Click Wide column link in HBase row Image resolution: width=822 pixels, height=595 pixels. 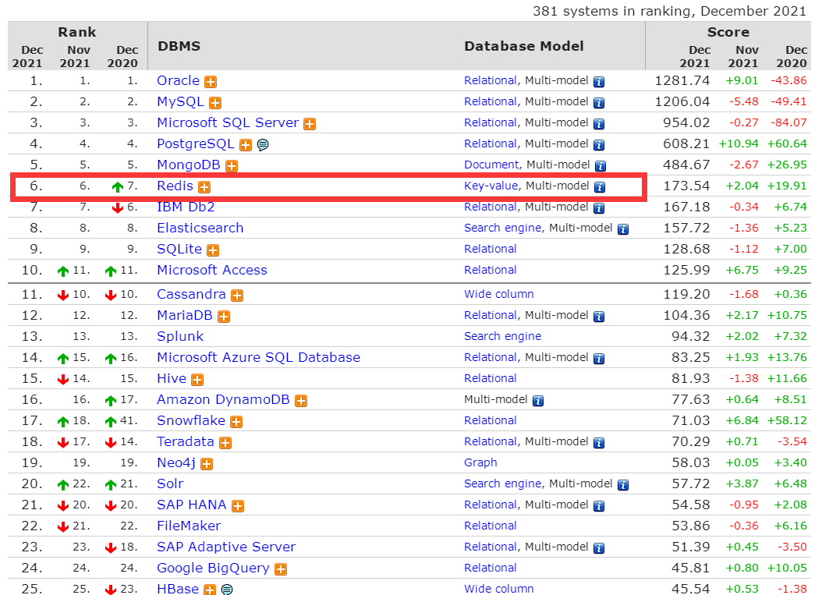coord(498,589)
